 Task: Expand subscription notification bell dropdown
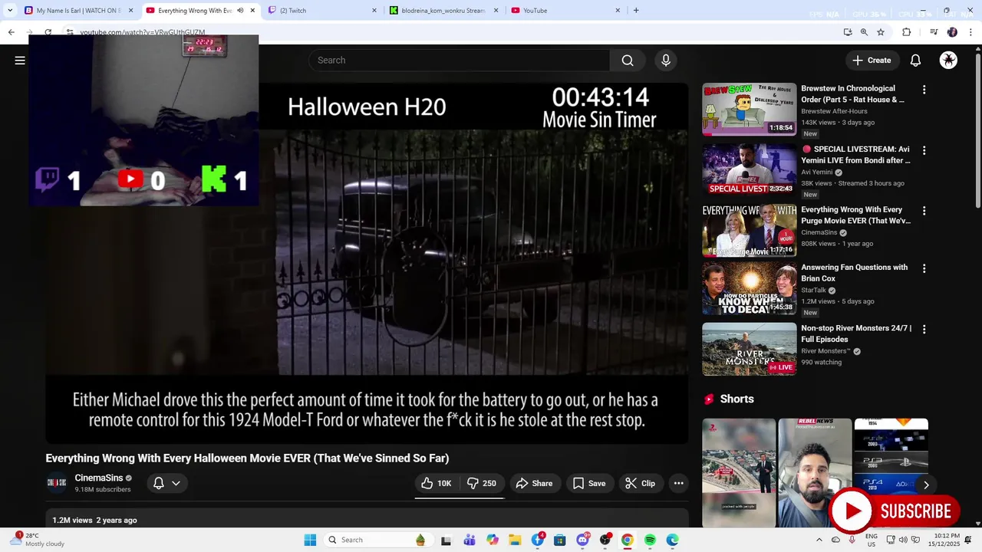(x=166, y=483)
